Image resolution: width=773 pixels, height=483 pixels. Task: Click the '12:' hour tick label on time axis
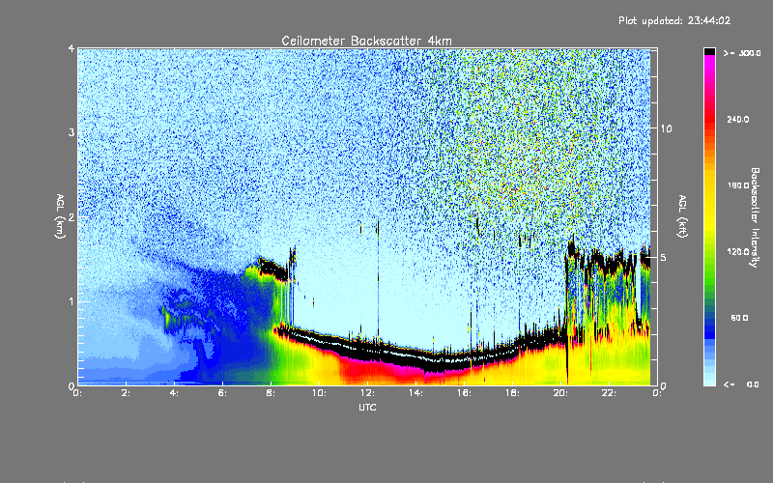367,393
